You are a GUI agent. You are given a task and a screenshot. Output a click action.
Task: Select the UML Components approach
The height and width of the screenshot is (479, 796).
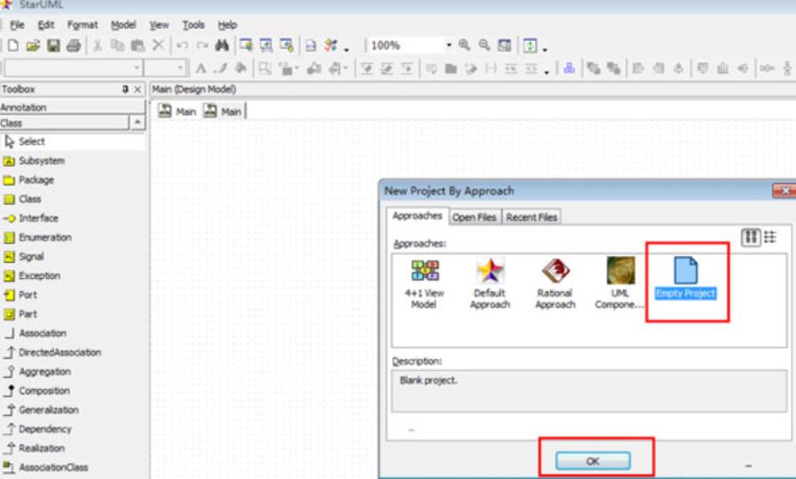pos(620,283)
